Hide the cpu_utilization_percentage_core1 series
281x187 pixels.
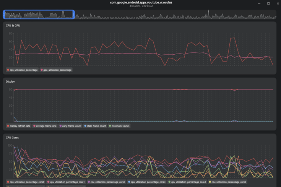tap(66, 182)
